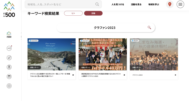189x101 pixels.
Task: Click the red search icon beside クラファン2023
Action: tap(149, 28)
